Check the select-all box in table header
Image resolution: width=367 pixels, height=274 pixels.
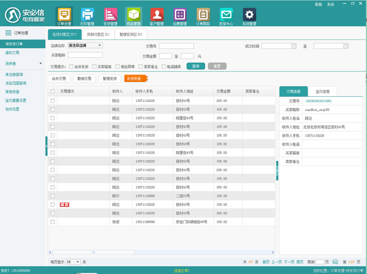pos(53,91)
